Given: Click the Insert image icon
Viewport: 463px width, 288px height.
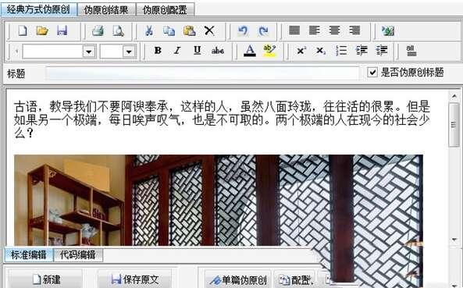Looking at the screenshot, I should coord(388,30).
